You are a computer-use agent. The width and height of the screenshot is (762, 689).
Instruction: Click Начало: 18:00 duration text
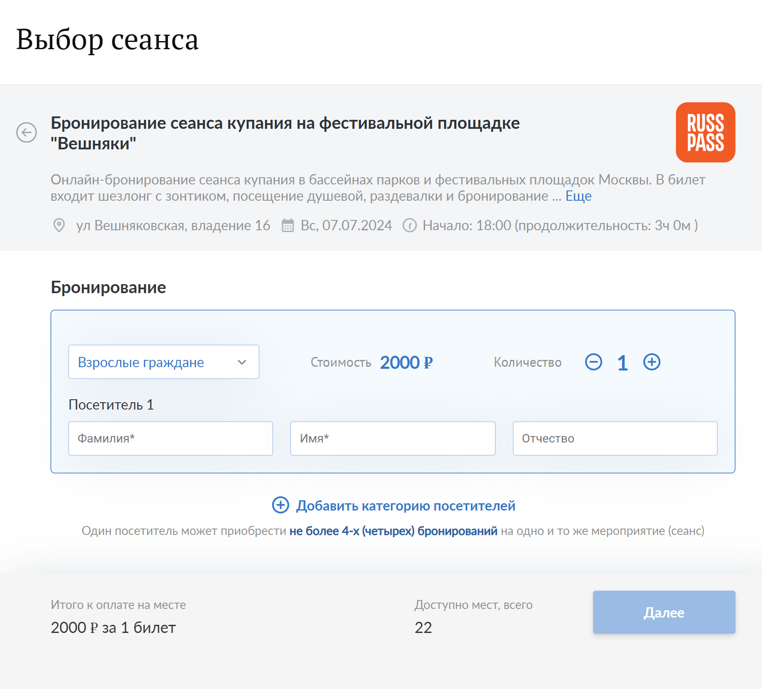[x=560, y=226]
